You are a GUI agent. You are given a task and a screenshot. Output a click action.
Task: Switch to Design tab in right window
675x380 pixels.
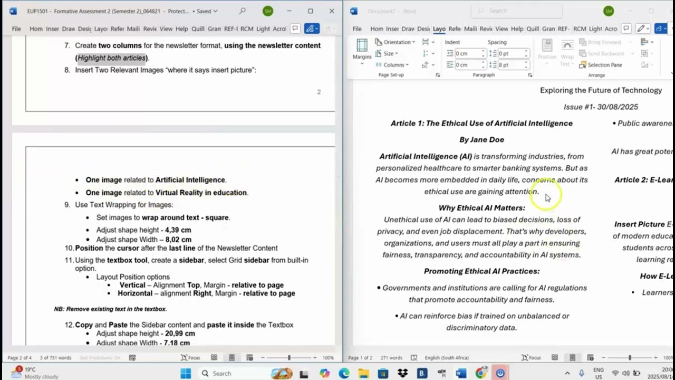tap(423, 28)
